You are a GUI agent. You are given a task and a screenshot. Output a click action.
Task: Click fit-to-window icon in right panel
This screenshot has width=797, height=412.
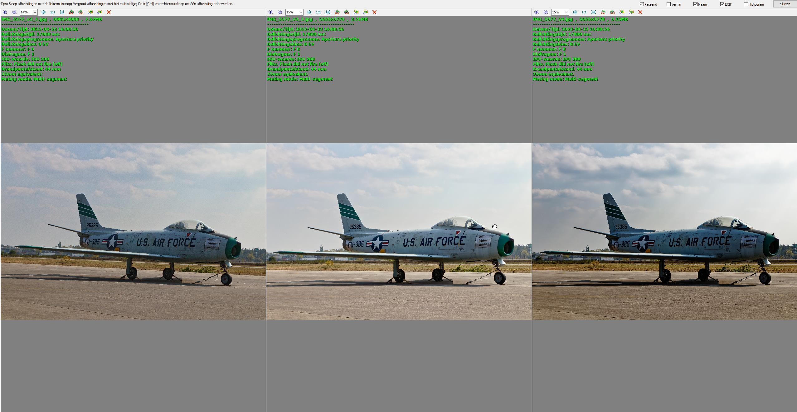tap(575, 12)
